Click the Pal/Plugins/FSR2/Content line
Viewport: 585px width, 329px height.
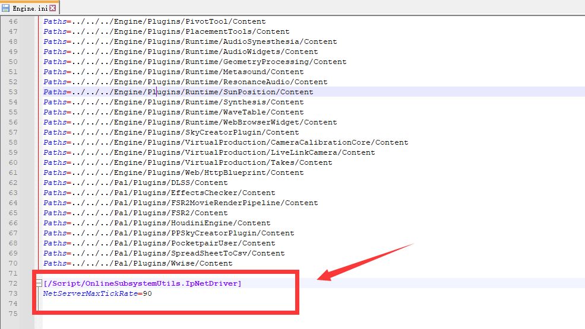[135, 212]
